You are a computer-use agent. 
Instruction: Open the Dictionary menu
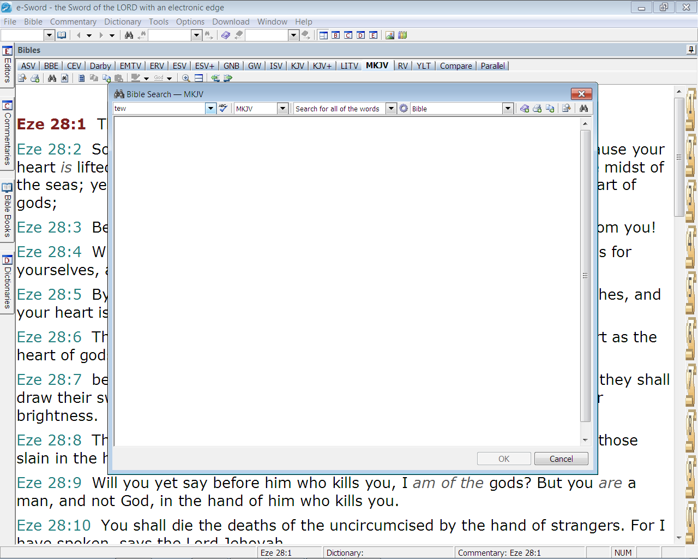click(123, 22)
